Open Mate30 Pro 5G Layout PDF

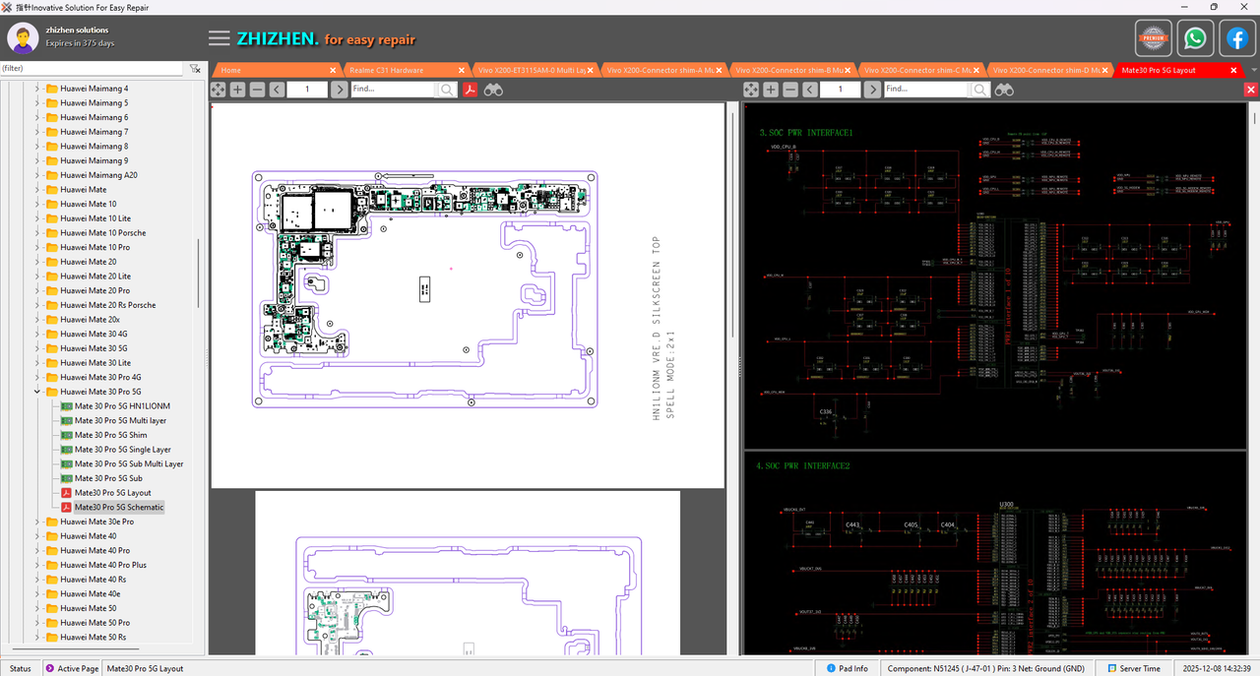tap(112, 493)
